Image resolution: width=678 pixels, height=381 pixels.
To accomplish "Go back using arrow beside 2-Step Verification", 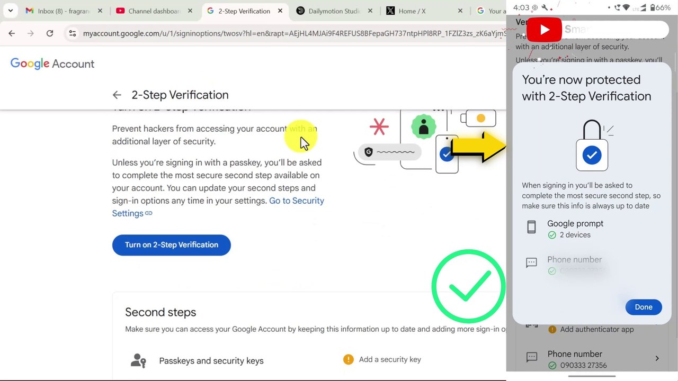I will 117,95.
